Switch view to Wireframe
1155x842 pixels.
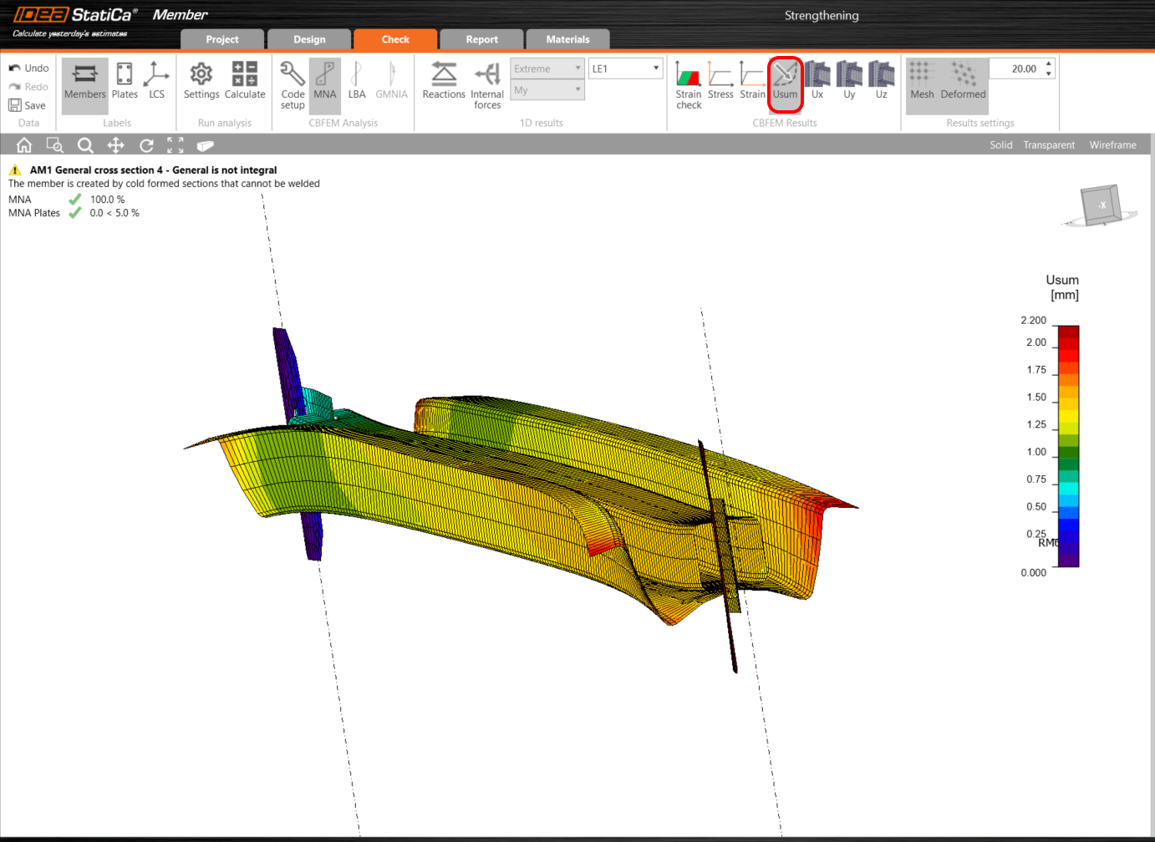(x=1112, y=145)
